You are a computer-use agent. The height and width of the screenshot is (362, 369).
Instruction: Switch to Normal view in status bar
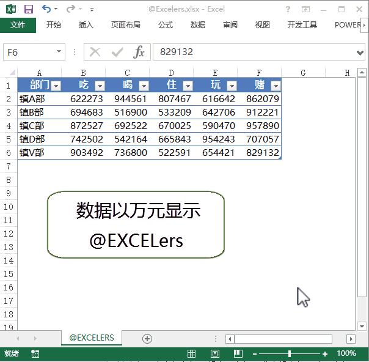click(x=191, y=353)
